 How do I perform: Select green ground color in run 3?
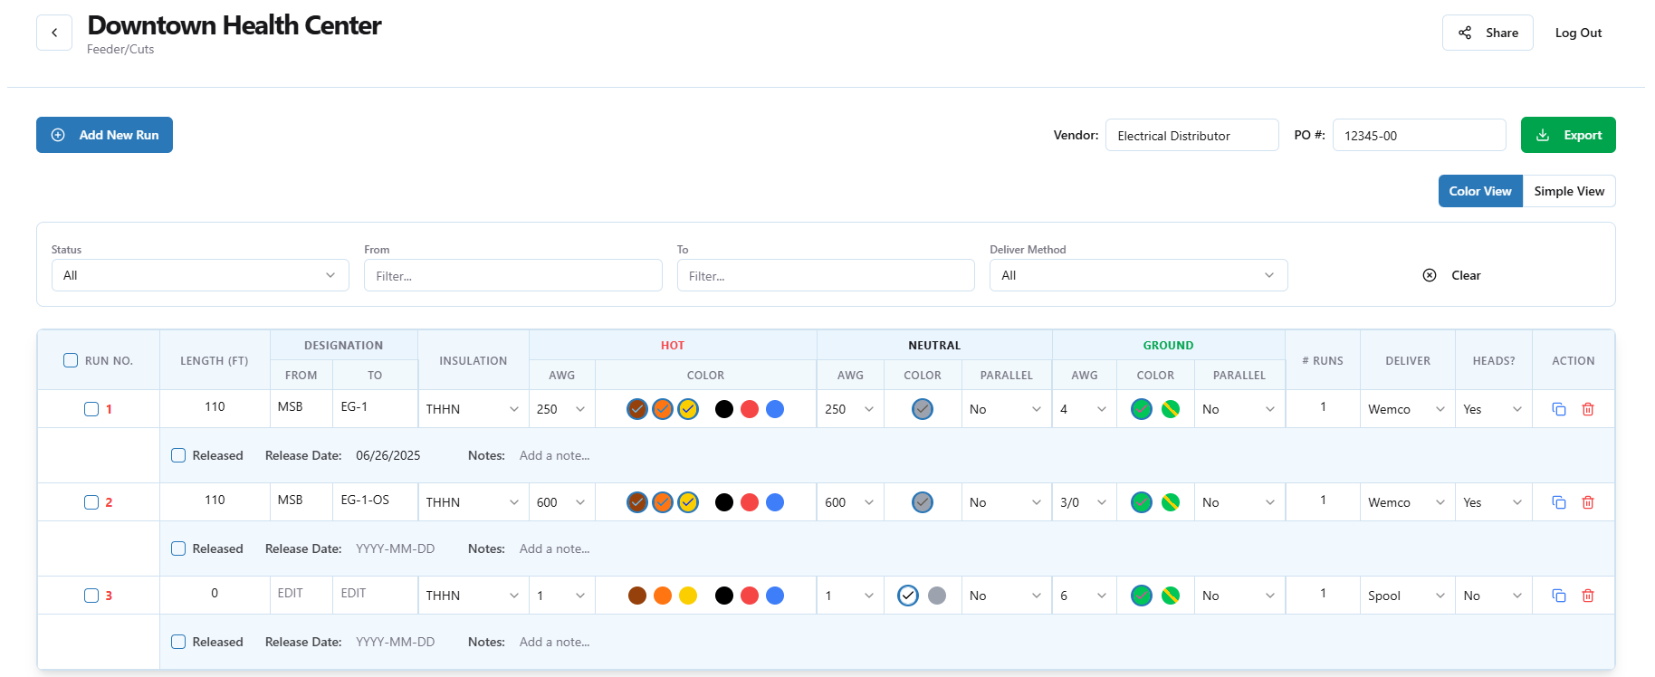1142,596
